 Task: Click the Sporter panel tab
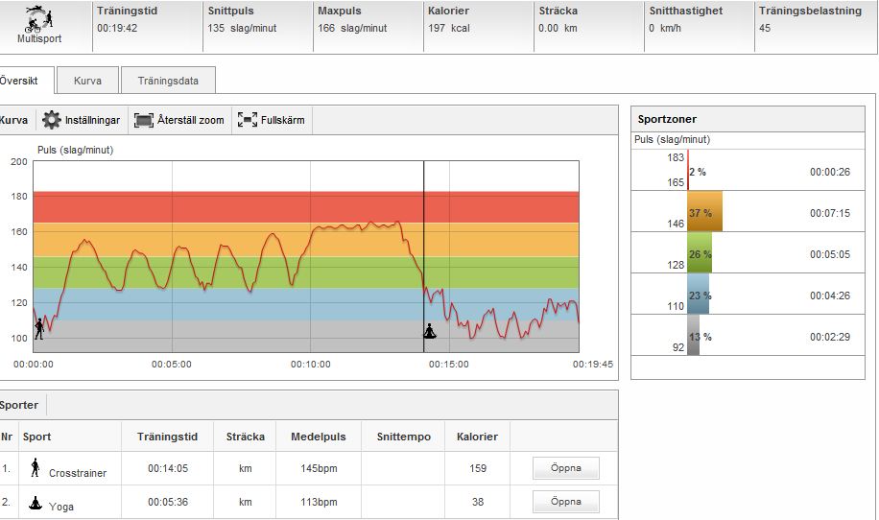click(19, 405)
